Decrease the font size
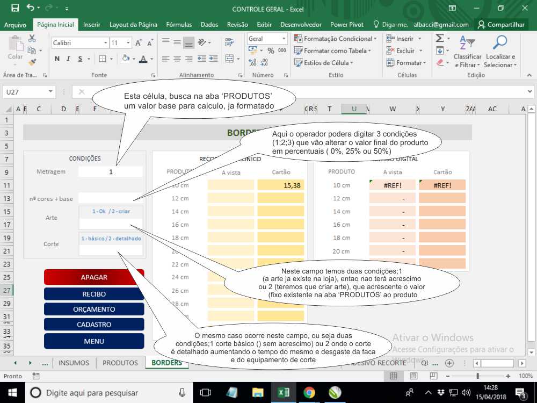 click(150, 43)
